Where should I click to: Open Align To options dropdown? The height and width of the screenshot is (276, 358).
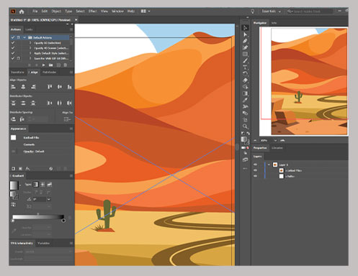tap(67, 119)
